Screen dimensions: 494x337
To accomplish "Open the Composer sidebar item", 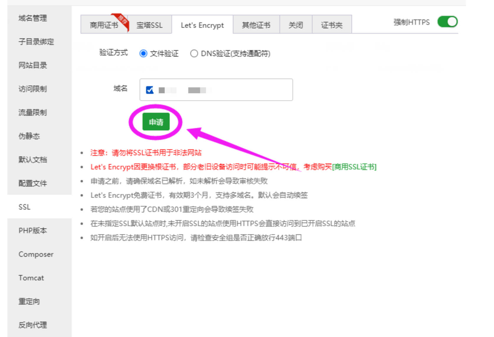I will click(39, 254).
